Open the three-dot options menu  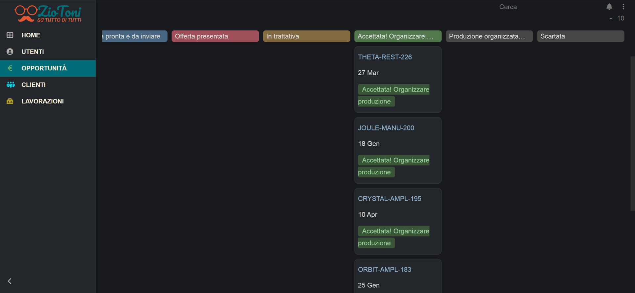[x=623, y=7]
